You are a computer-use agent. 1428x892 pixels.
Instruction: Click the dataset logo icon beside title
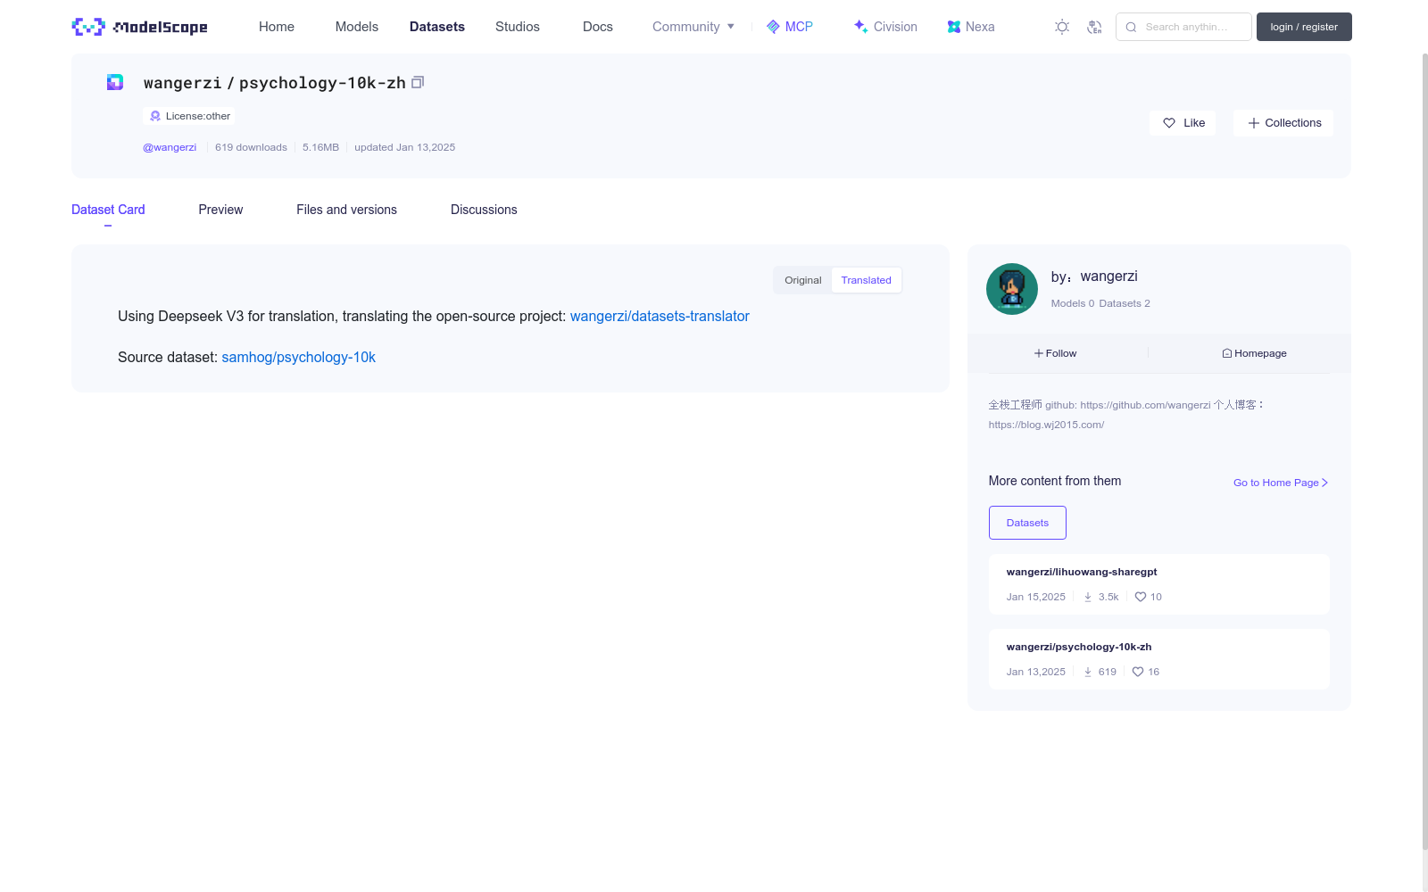tap(115, 82)
